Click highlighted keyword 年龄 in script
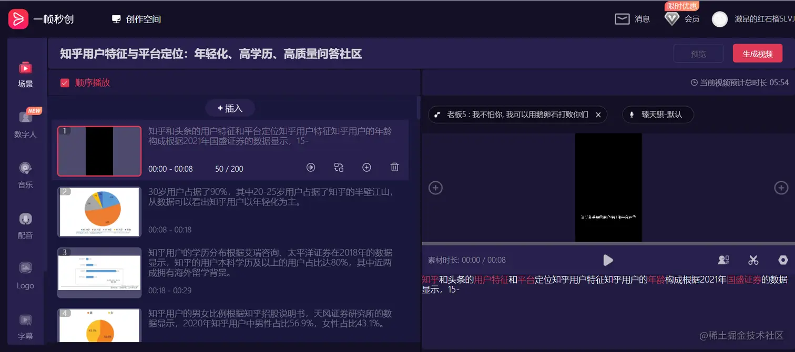Screen dimensions: 795x352 [x=656, y=279]
